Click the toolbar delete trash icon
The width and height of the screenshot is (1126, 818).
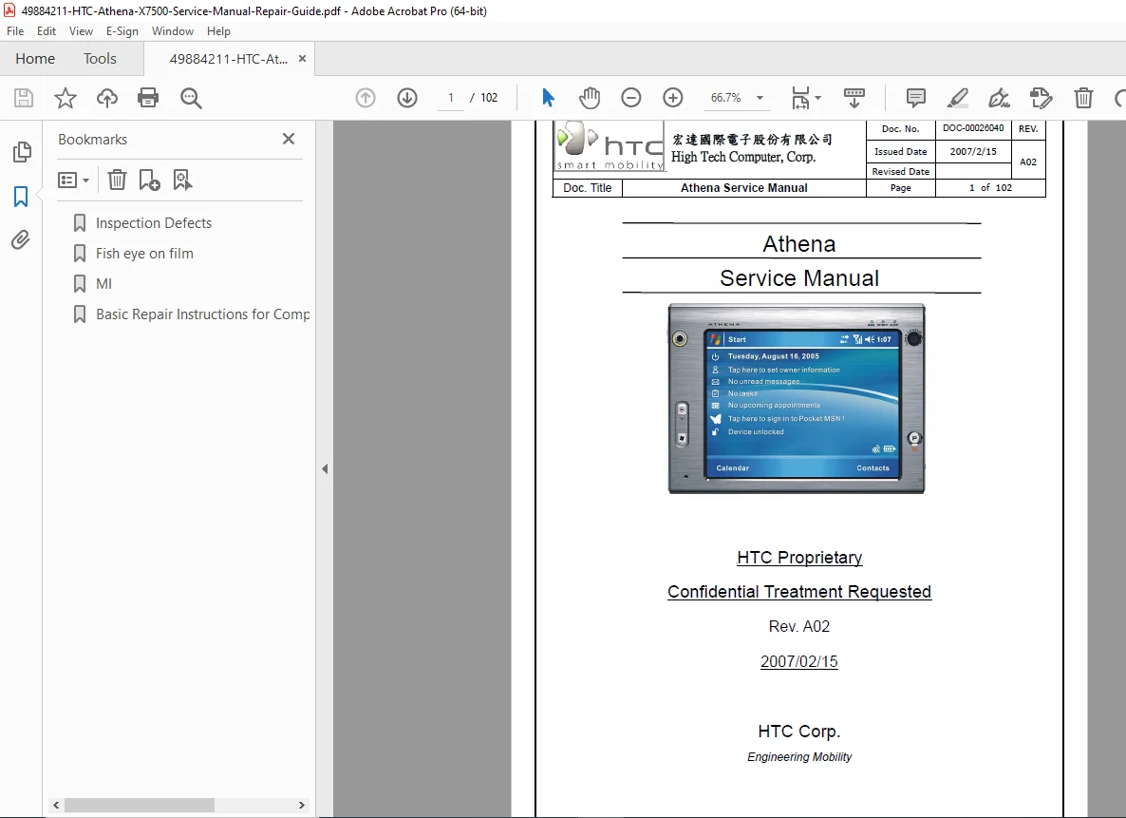[1083, 98]
